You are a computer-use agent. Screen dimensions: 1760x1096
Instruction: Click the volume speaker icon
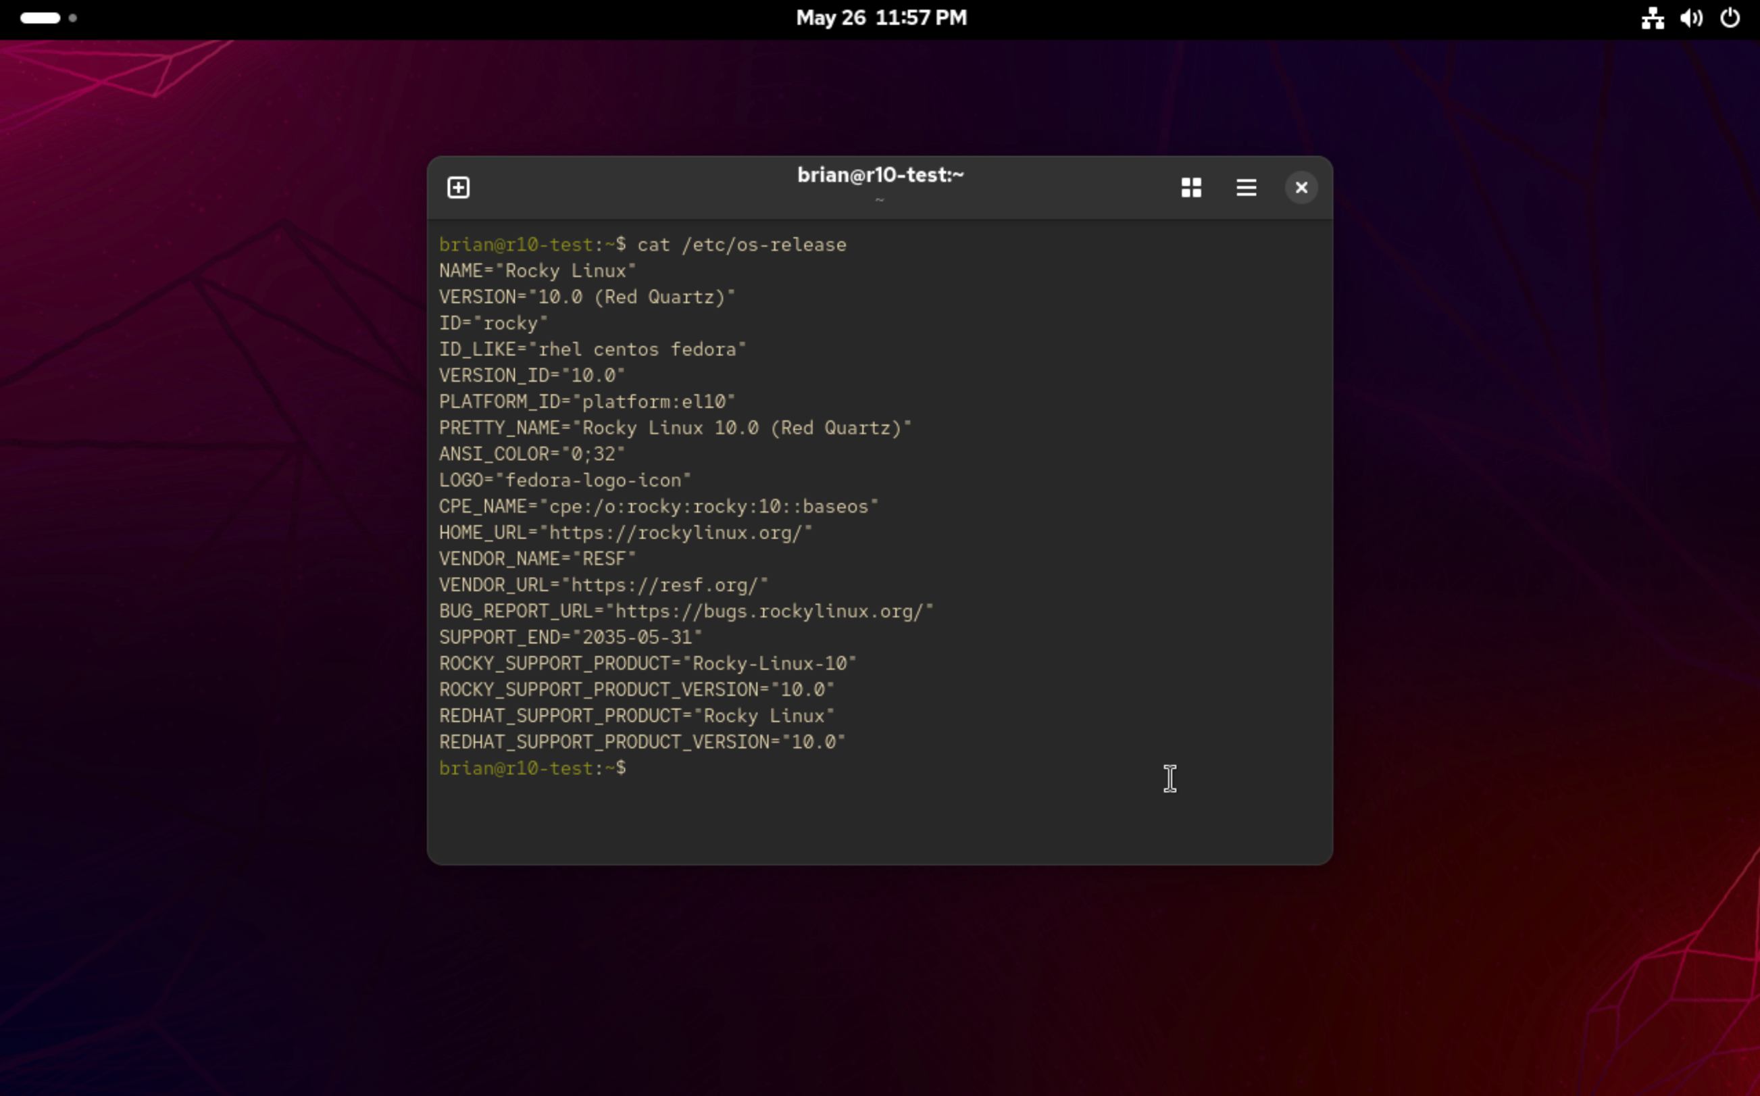(x=1691, y=18)
